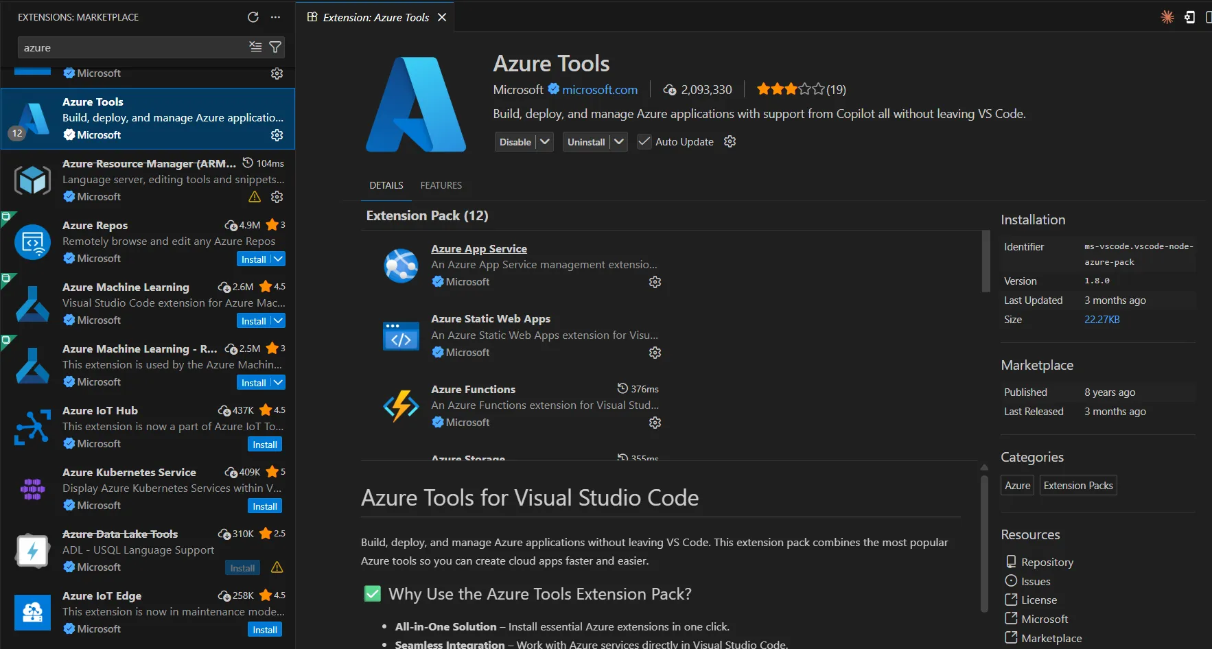Open manage gear for Azure Tools list item
This screenshot has height=649, width=1212.
pyautogui.click(x=277, y=135)
